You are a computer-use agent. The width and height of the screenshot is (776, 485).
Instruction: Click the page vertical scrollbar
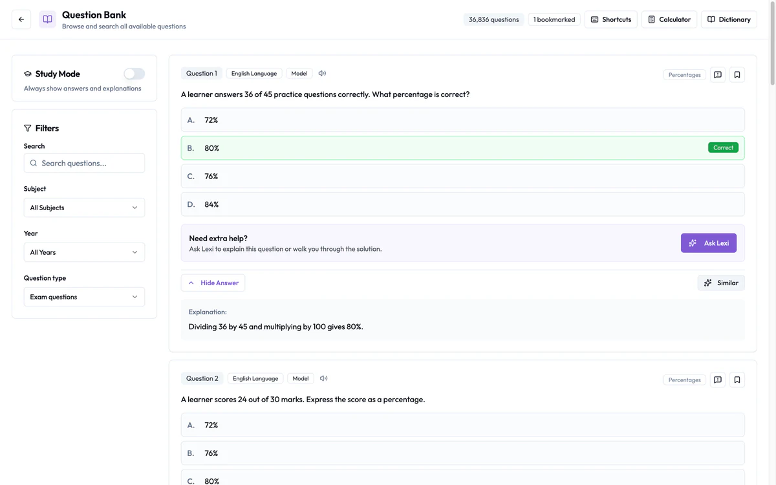[772, 45]
